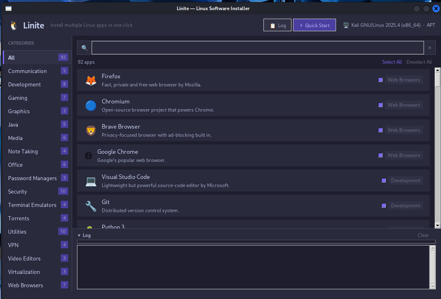Click the Chromium blue circle icon
Viewport: 441px width, 299px height.
(x=91, y=105)
